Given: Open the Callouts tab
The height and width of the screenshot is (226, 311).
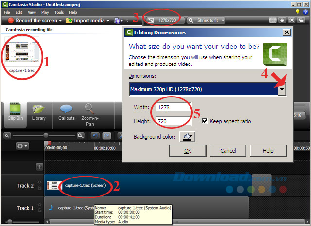Looking at the screenshot, I should coord(67,112).
